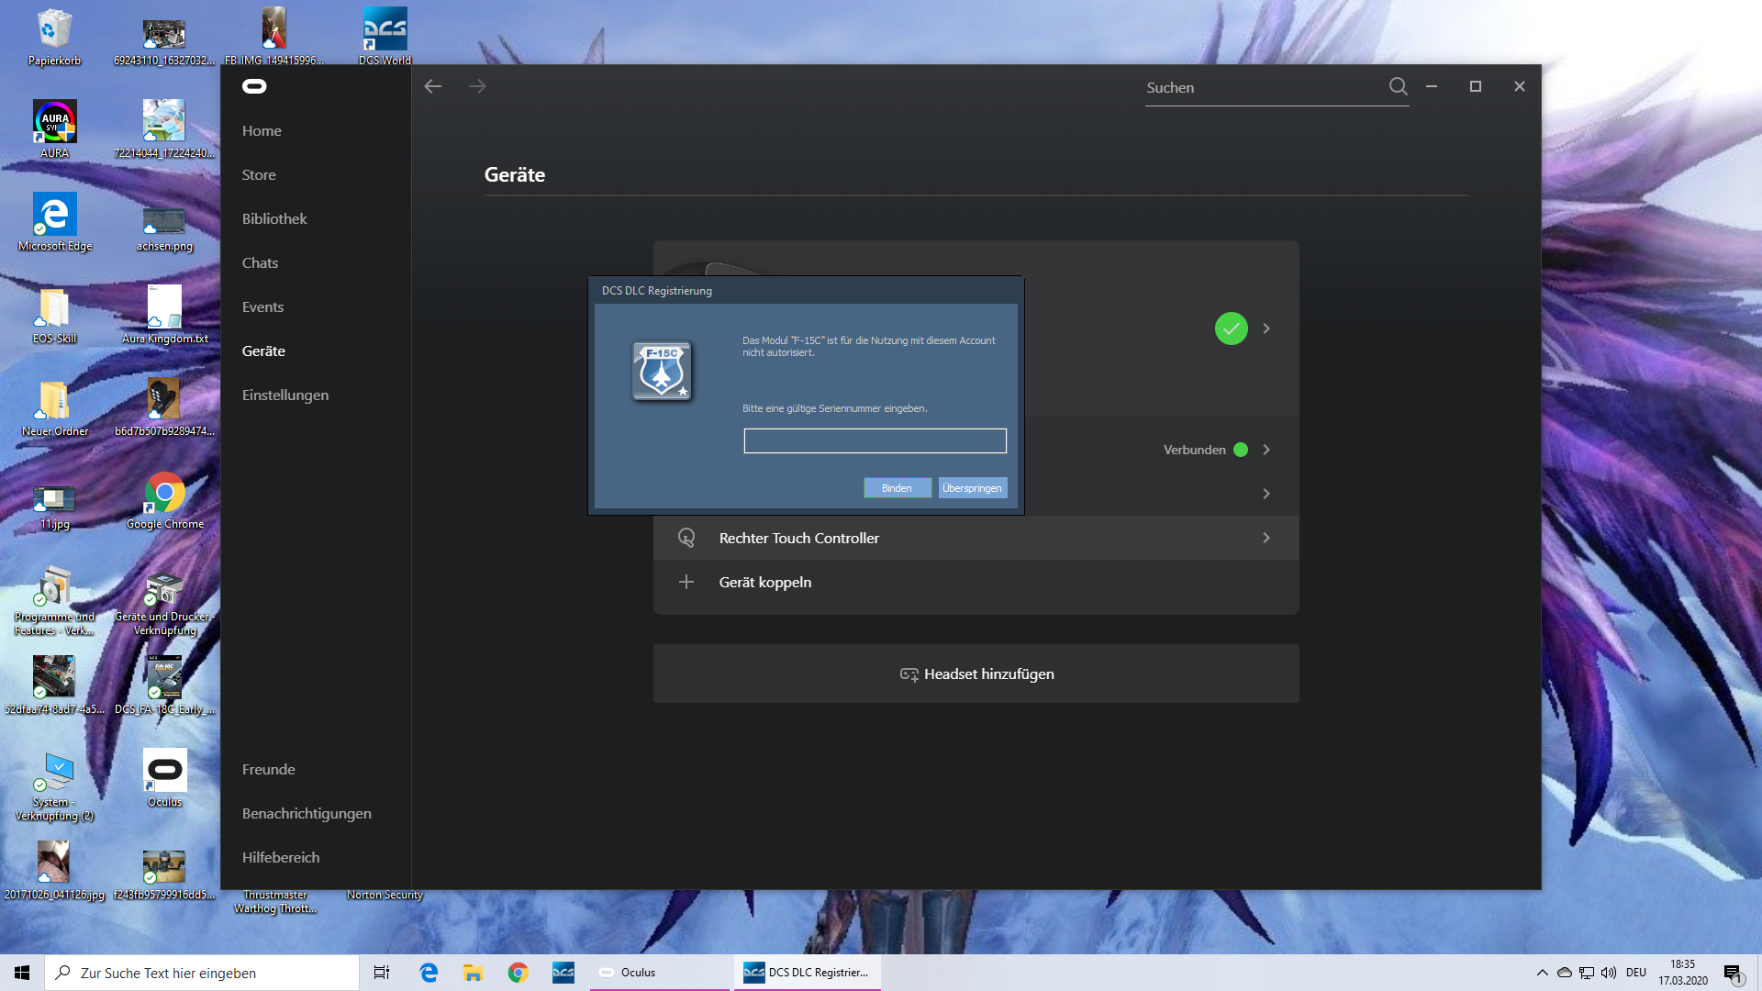Viewport: 1762px width, 991px height.
Task: Click the green checkmark status icon
Action: point(1231,328)
